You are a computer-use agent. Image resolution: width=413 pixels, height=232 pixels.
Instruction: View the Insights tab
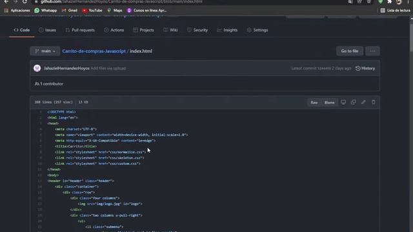pyautogui.click(x=227, y=30)
